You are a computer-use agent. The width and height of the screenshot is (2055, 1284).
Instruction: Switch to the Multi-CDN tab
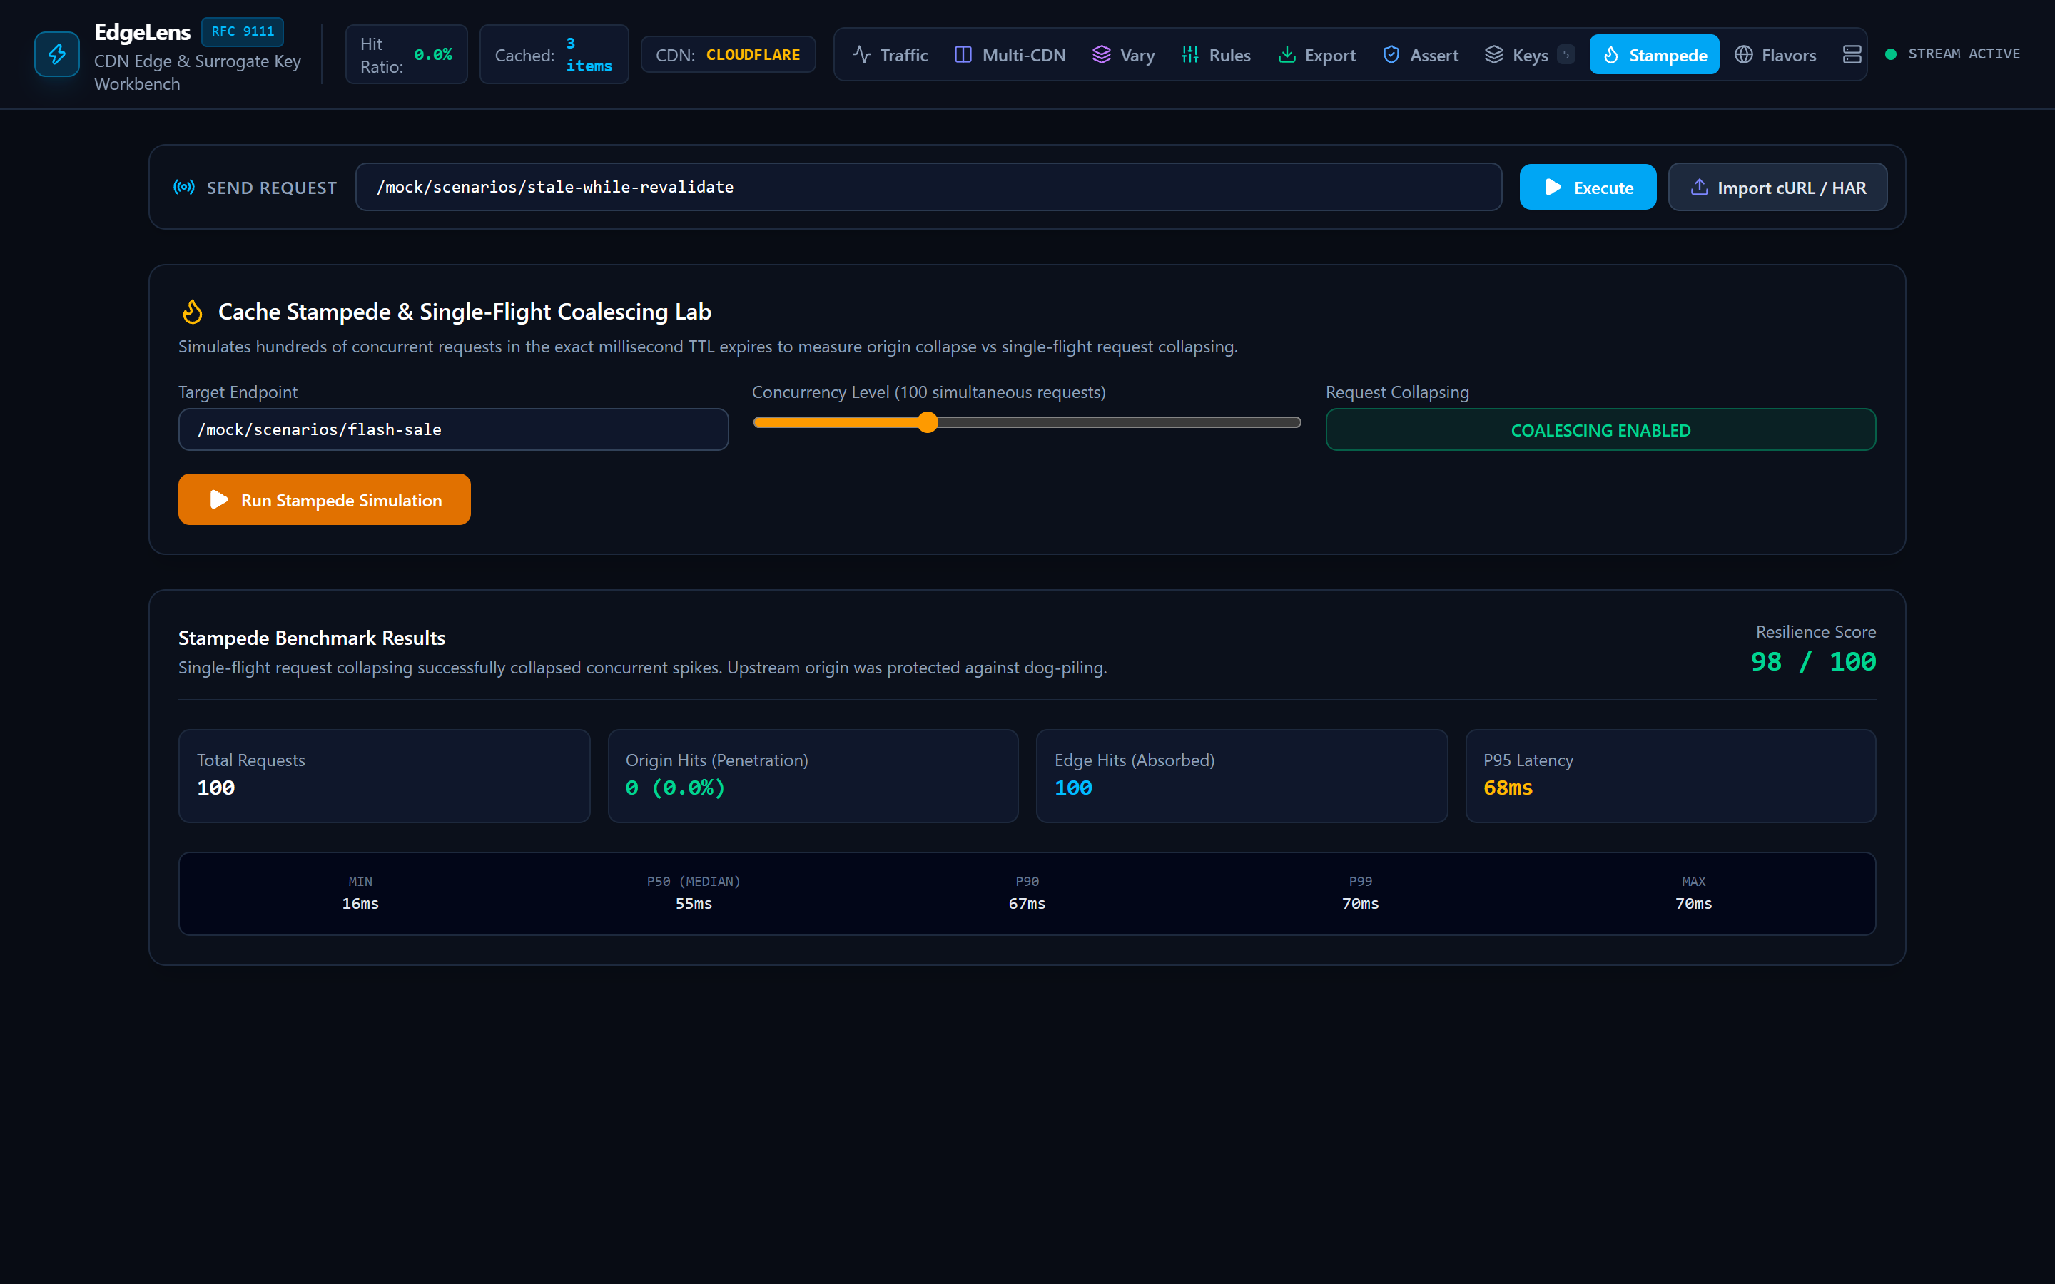click(1010, 54)
